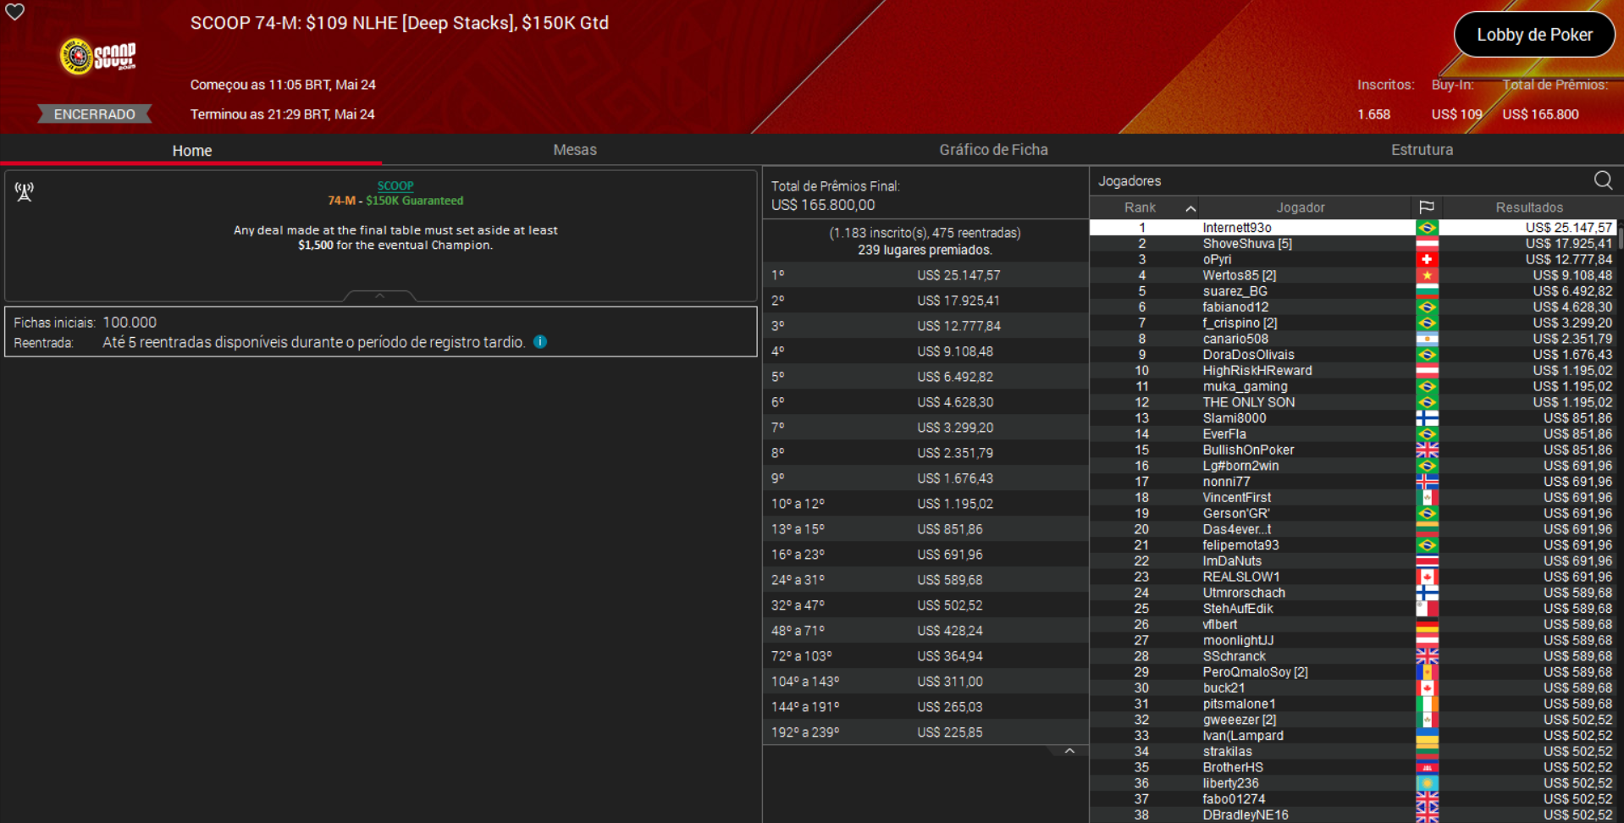The height and width of the screenshot is (823, 1624).
Task: Select player row muka_gaming
Action: [1352, 387]
